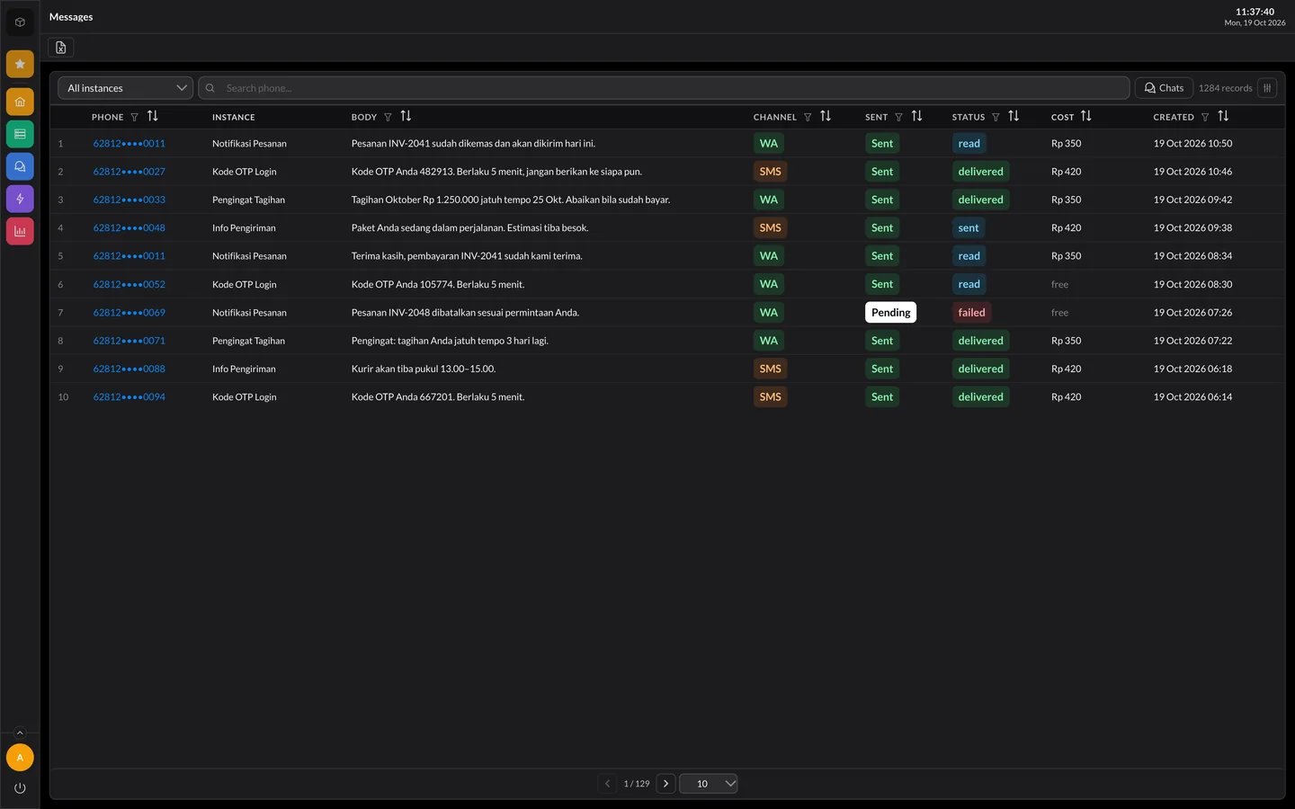Click the 1284 records count
Screen dimensions: 1295x809
[x=1225, y=88]
